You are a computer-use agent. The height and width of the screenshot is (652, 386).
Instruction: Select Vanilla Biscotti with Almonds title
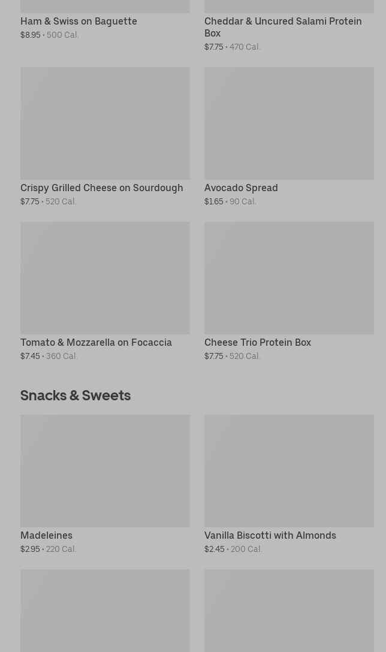[270, 536]
